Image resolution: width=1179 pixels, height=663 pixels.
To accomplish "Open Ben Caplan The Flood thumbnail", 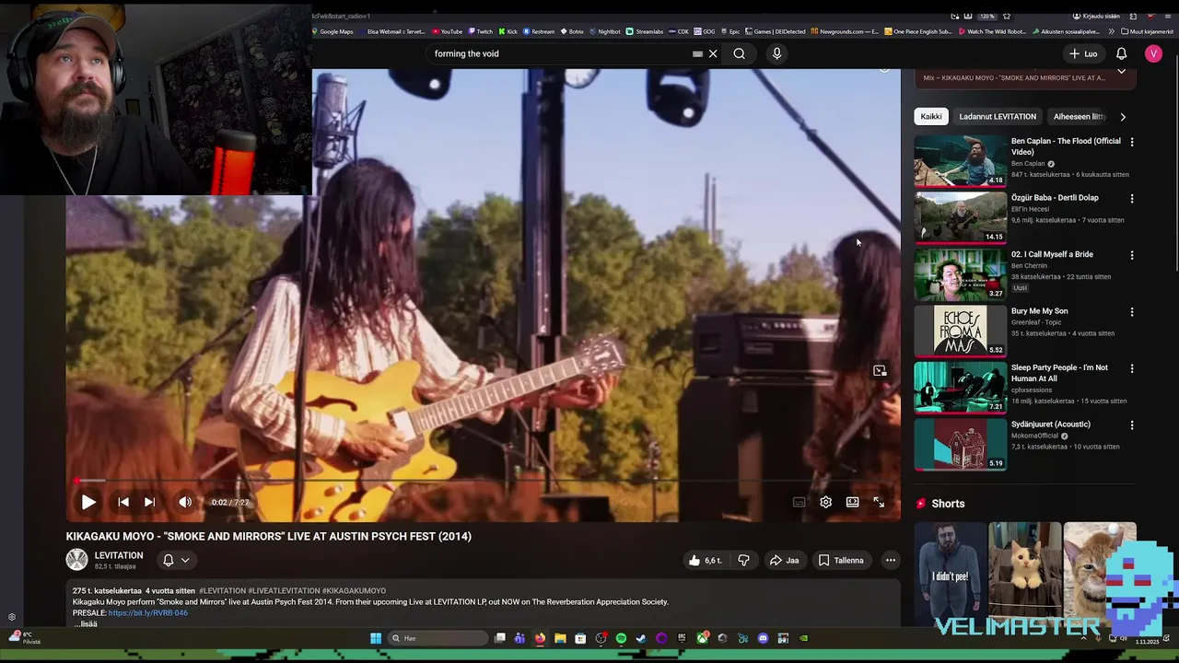I will 960,160.
